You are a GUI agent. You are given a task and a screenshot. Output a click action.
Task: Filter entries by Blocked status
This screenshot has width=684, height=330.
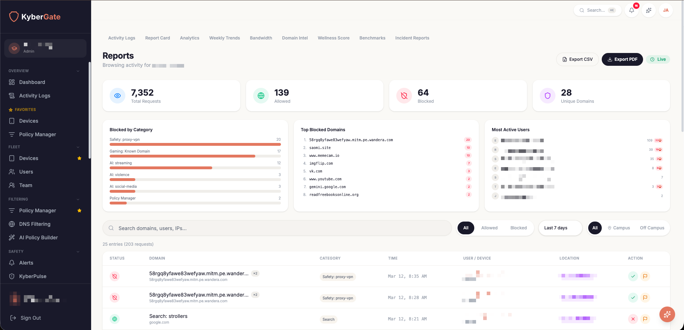pyautogui.click(x=518, y=228)
